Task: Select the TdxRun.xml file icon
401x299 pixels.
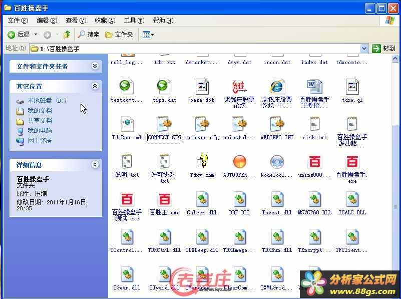Action: 127,125
